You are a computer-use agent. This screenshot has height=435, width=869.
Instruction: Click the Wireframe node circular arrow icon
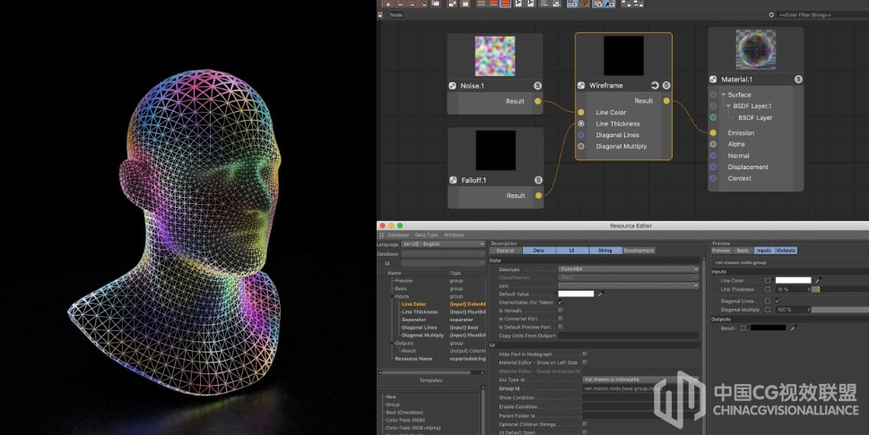(655, 85)
